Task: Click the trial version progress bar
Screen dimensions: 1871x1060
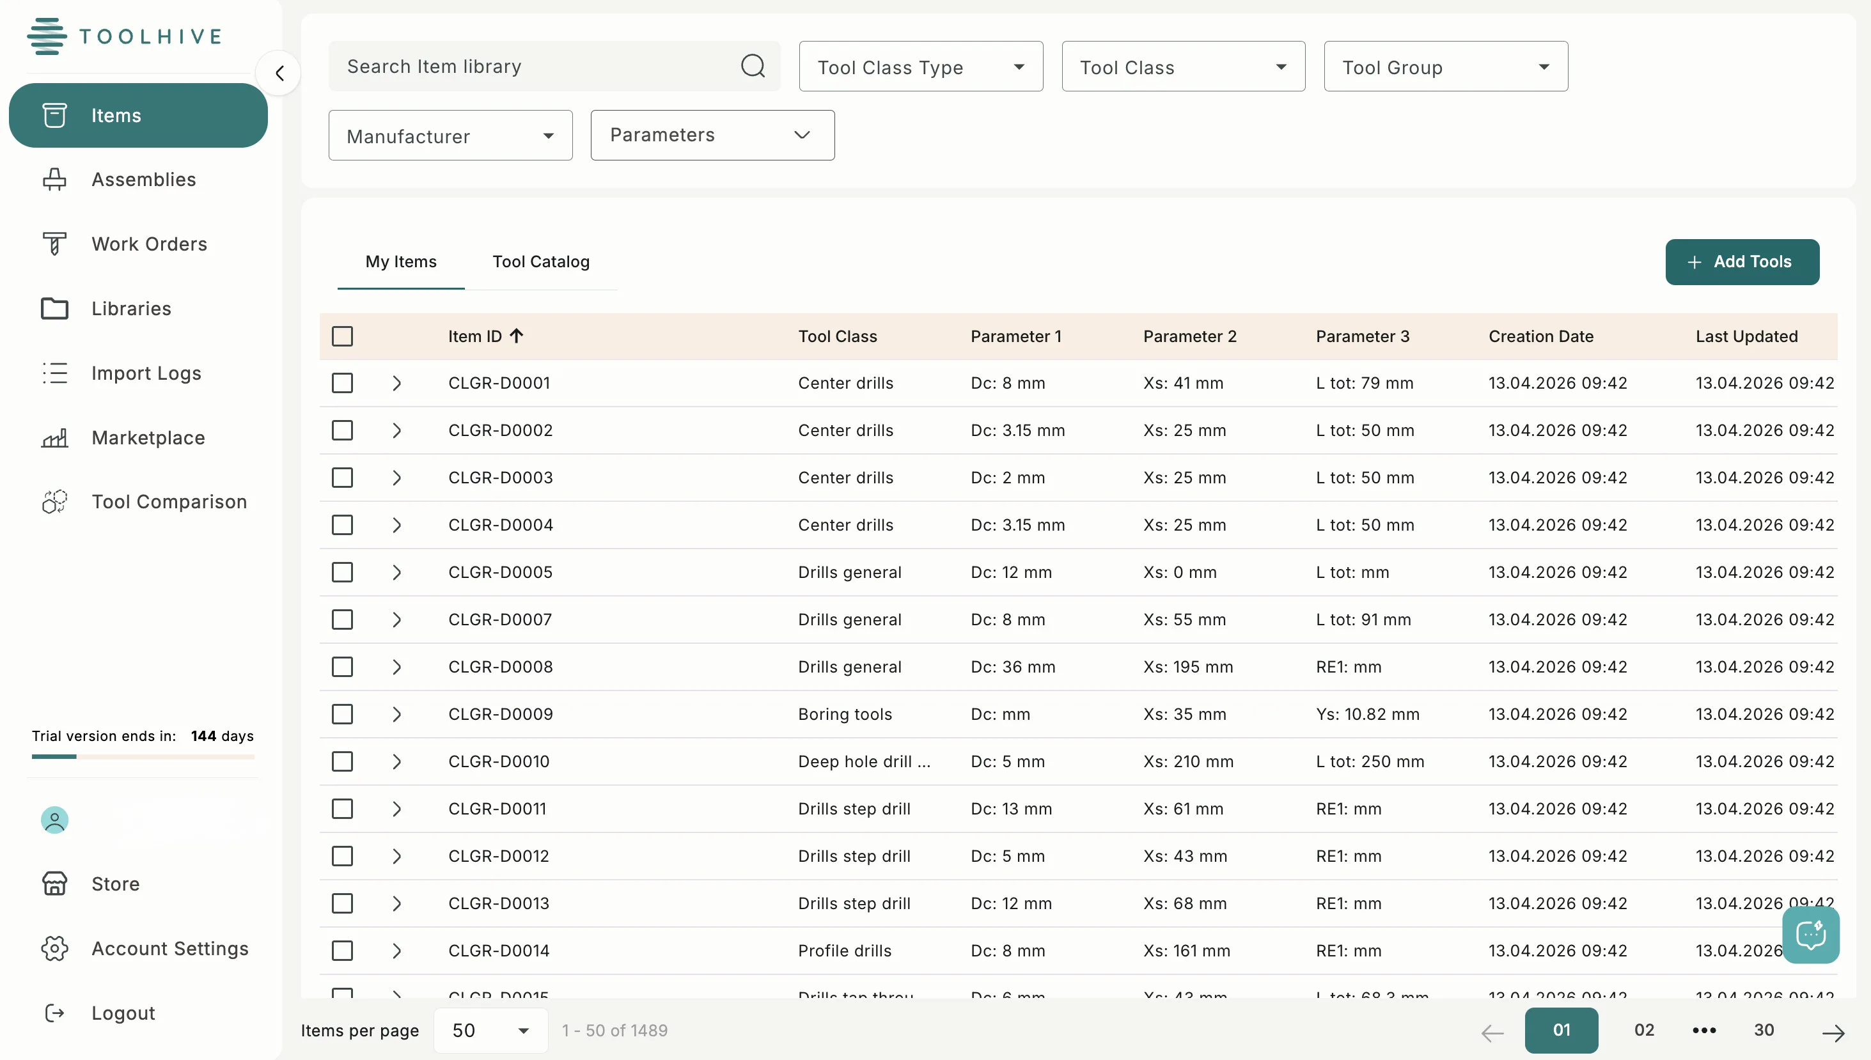Action: (143, 757)
